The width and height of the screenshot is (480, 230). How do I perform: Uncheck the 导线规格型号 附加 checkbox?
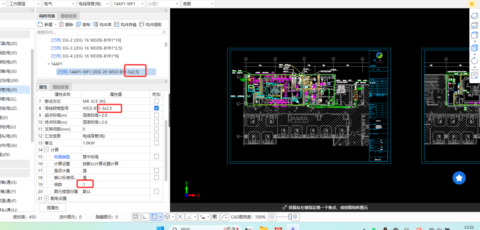coord(156,108)
